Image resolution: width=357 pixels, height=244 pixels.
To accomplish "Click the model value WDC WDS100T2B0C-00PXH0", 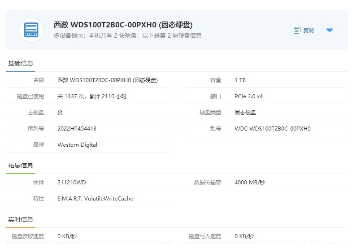I will (273, 129).
